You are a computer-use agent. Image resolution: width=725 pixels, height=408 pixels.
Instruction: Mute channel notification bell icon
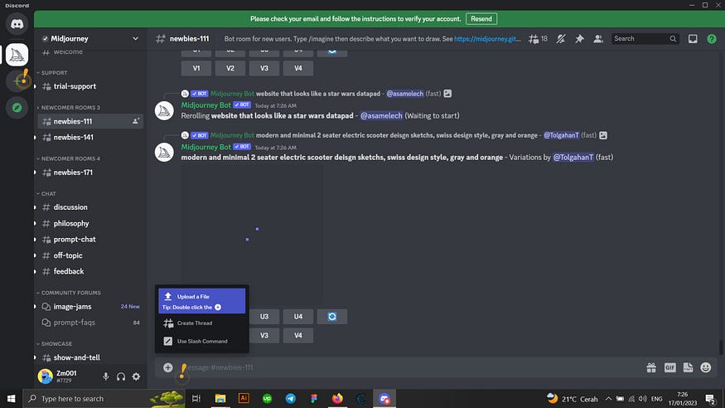click(561, 39)
